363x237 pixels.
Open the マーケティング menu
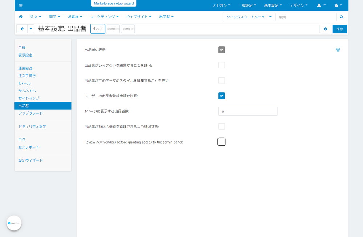click(104, 17)
